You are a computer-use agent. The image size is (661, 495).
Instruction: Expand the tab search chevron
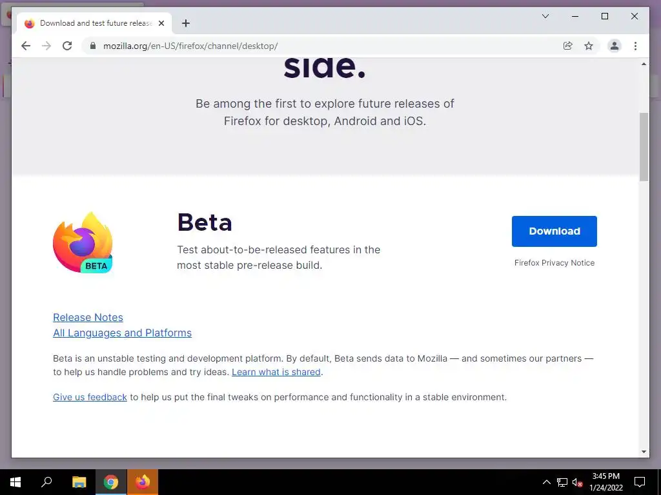(545, 16)
